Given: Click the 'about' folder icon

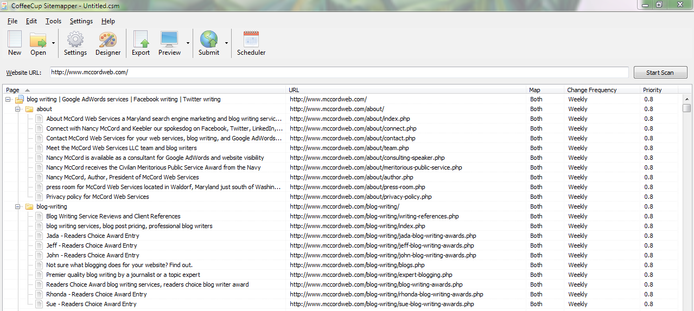Looking at the screenshot, I should click(x=29, y=109).
